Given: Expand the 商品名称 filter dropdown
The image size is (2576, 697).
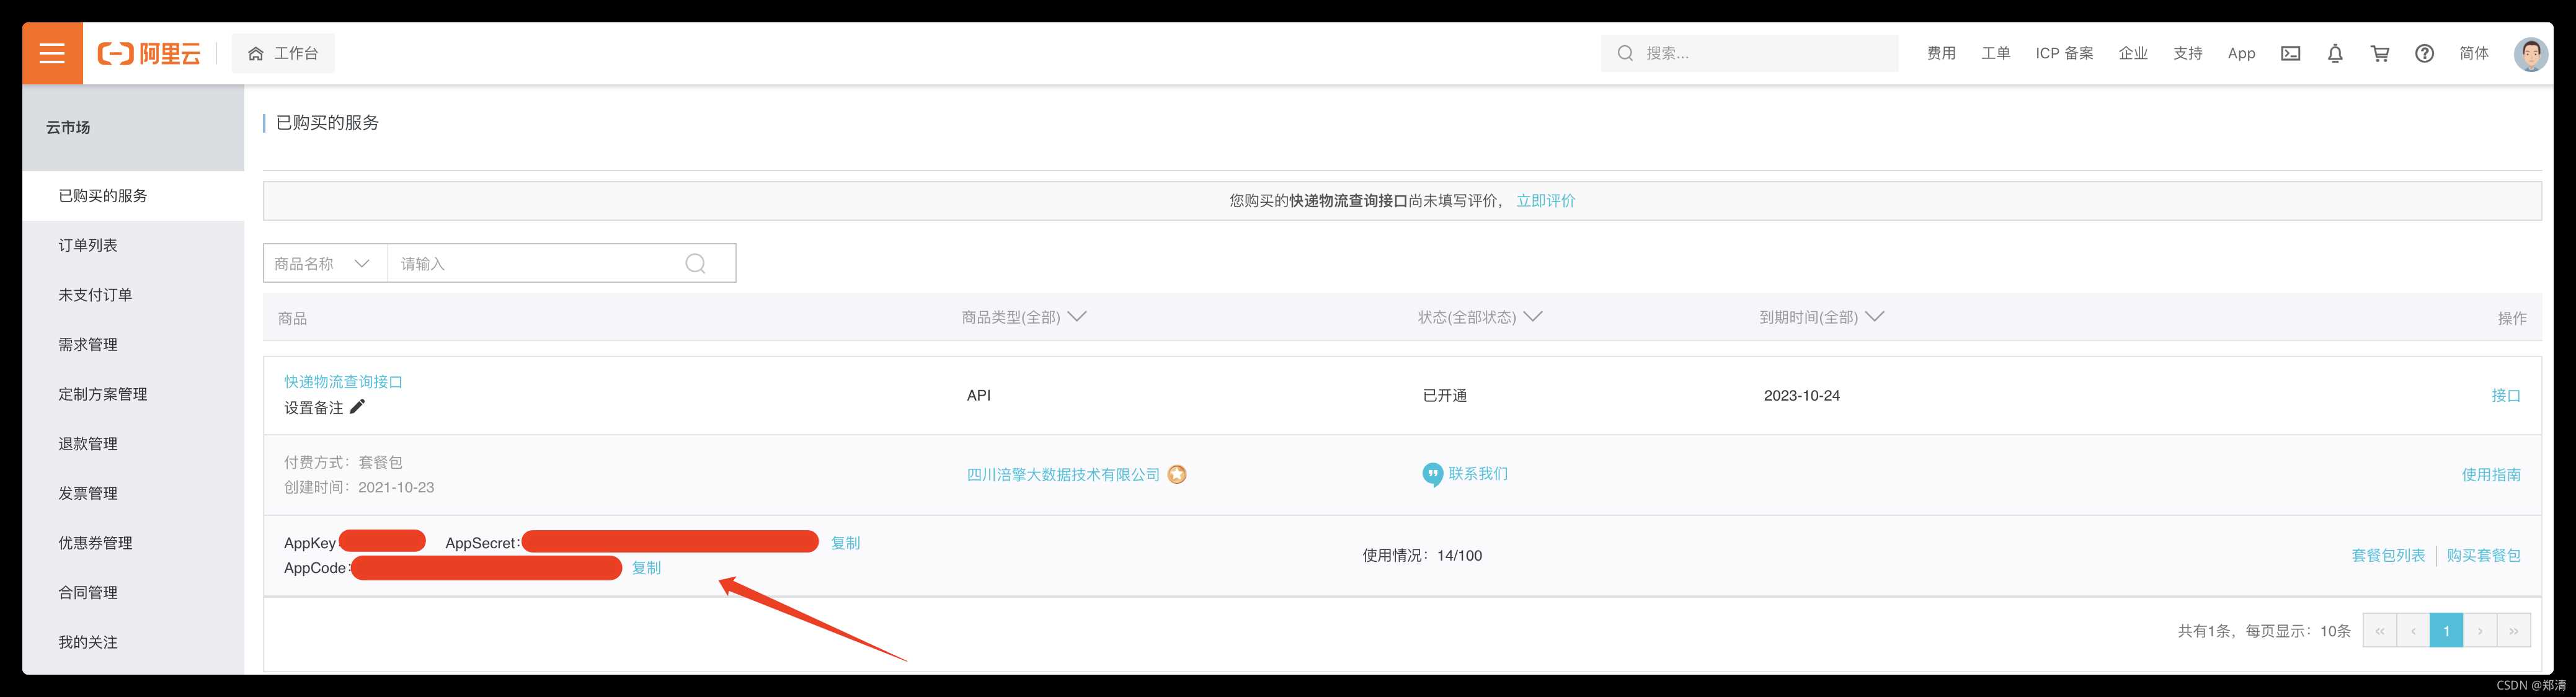Looking at the screenshot, I should click(325, 263).
